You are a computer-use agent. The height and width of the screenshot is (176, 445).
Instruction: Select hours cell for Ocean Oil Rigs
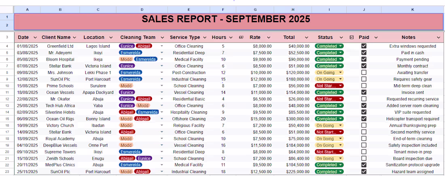(x=223, y=119)
